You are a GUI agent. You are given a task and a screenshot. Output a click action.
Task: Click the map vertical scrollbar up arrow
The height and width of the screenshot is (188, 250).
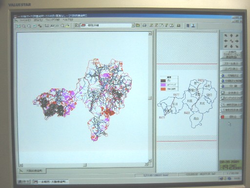pos(150,33)
